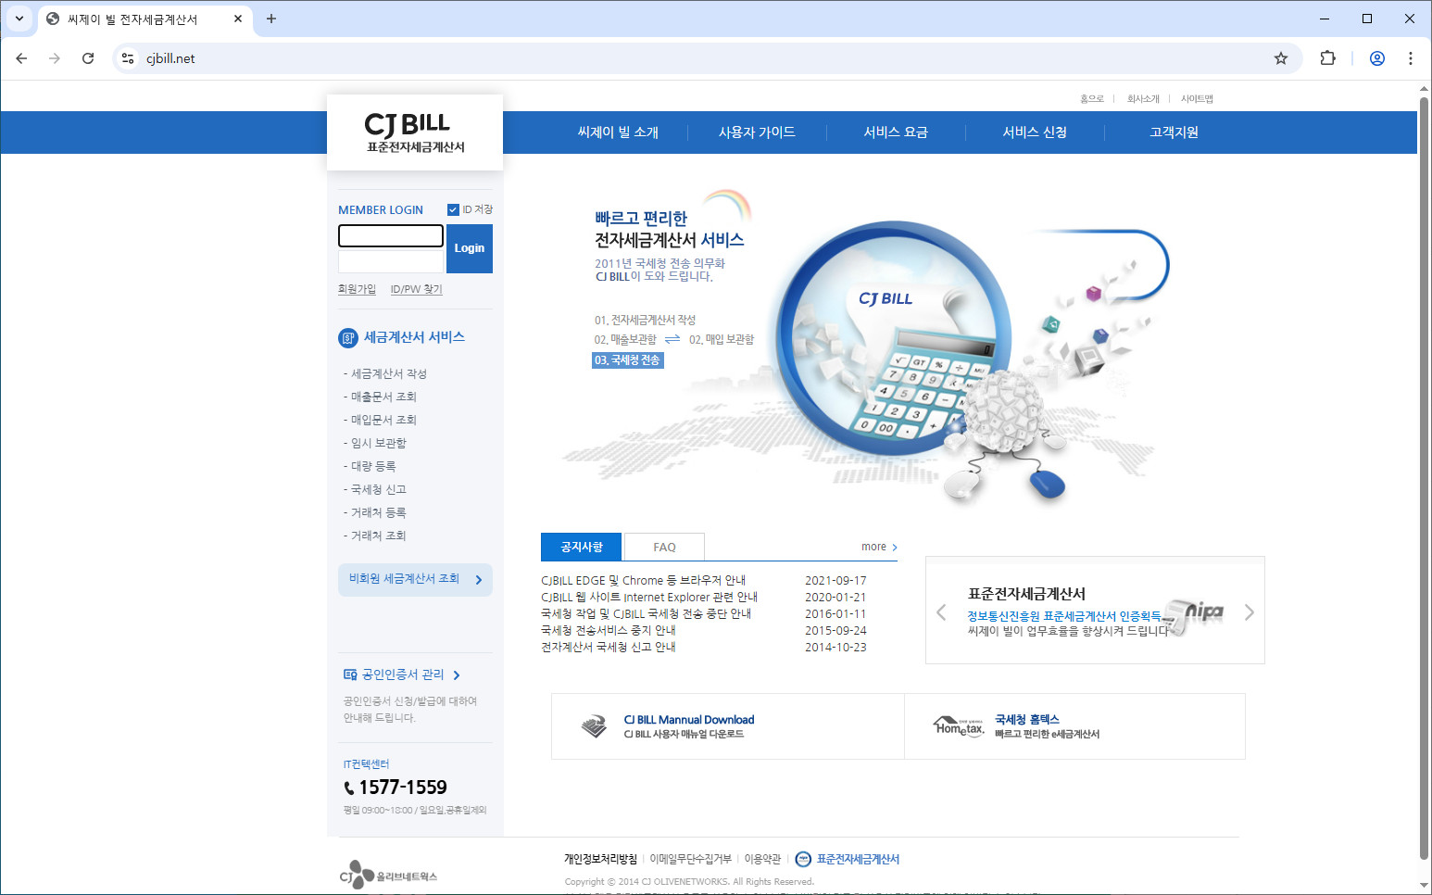This screenshot has height=895, width=1432.
Task: Open 국세청 신고 in the sidebar
Action: pyautogui.click(x=378, y=489)
